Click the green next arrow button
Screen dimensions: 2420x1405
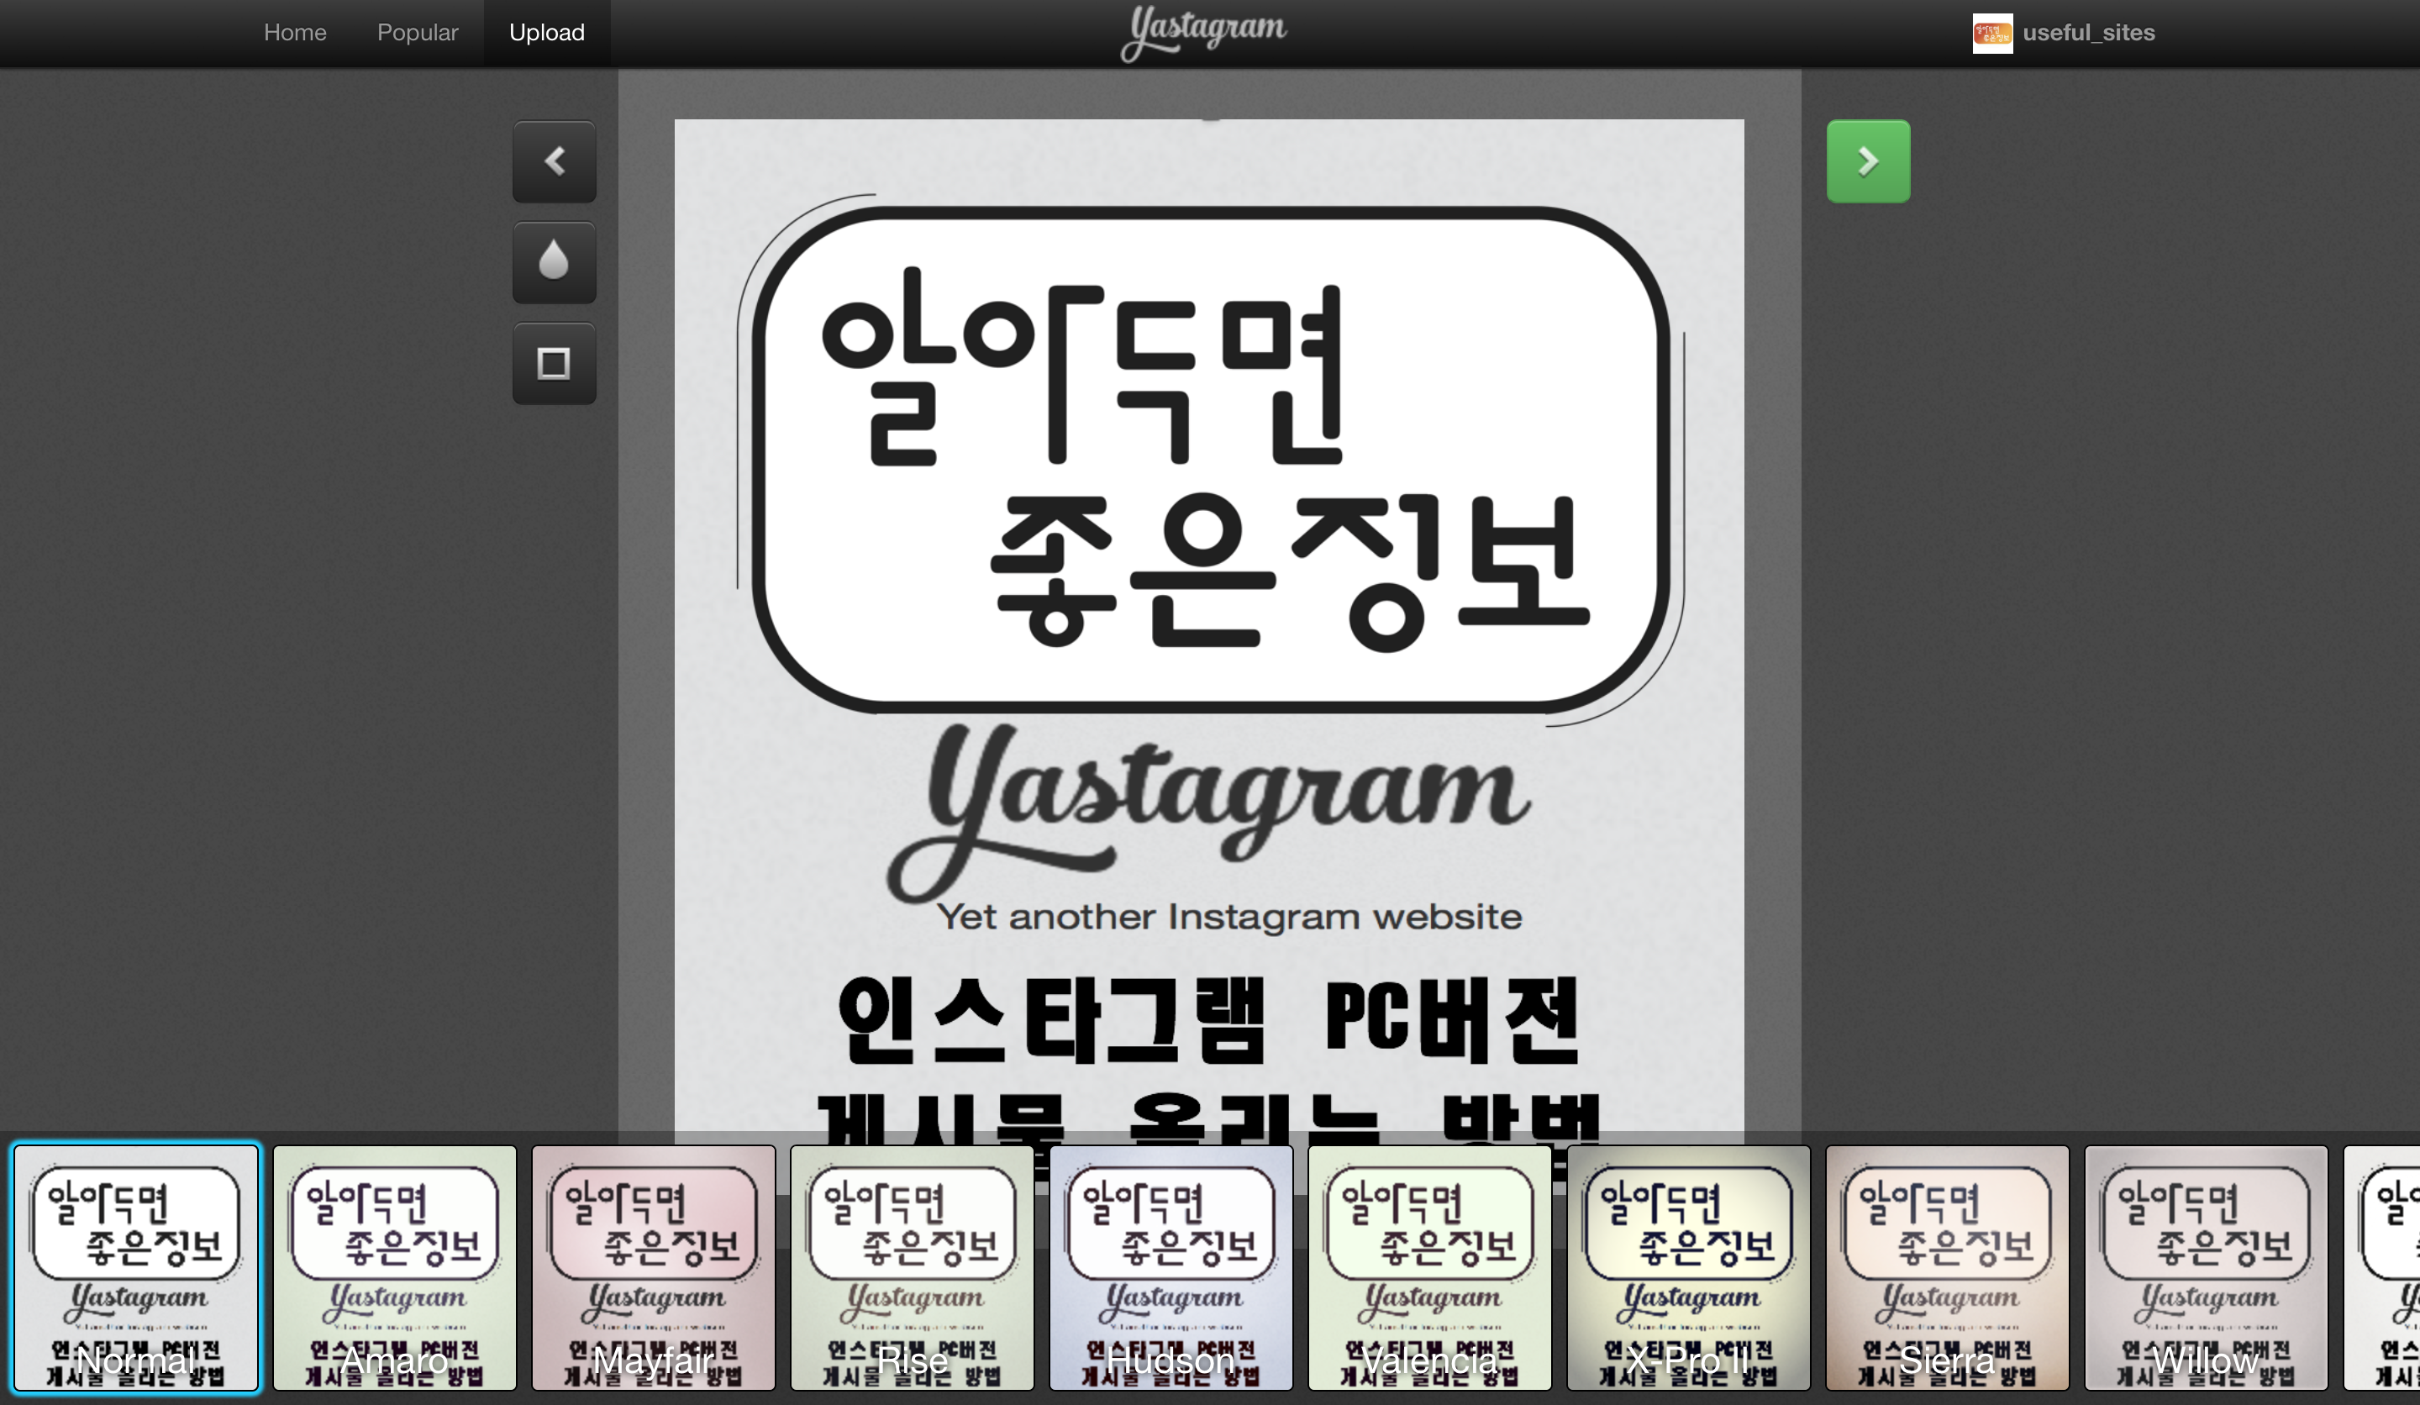[x=1867, y=161]
